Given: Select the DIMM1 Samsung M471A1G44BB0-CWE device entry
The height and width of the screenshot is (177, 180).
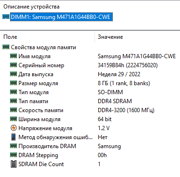Looking at the screenshot, I should pyautogui.click(x=61, y=17).
